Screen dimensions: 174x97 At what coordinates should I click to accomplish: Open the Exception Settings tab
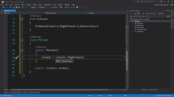pos(16,92)
